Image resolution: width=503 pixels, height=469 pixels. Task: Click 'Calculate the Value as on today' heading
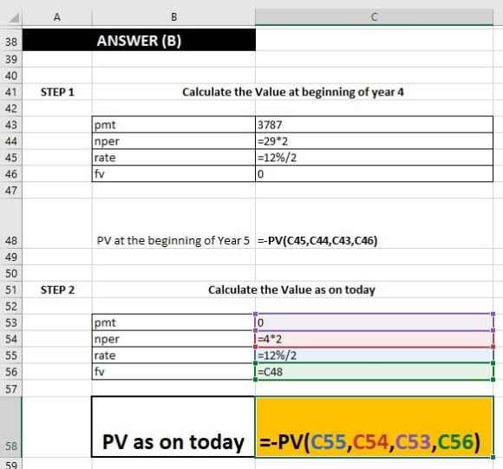291,290
